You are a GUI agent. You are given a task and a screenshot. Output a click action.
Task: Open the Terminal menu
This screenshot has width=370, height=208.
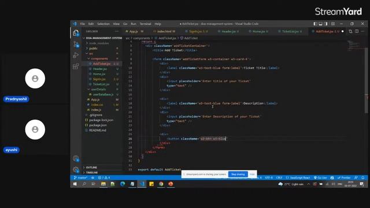(x=145, y=24)
